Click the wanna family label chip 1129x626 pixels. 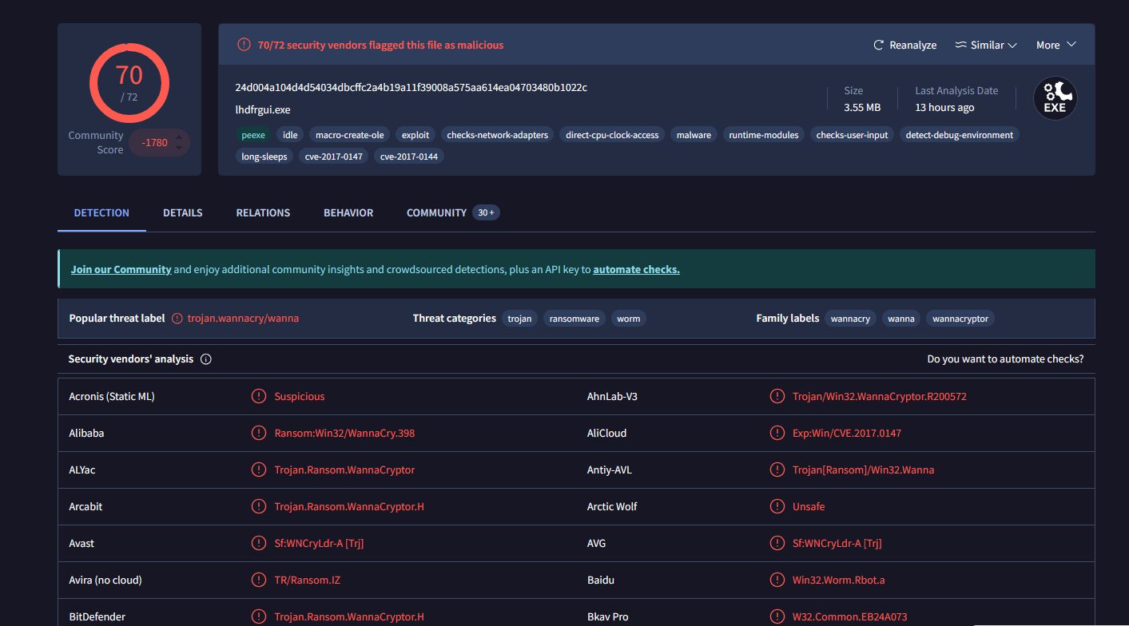point(901,319)
